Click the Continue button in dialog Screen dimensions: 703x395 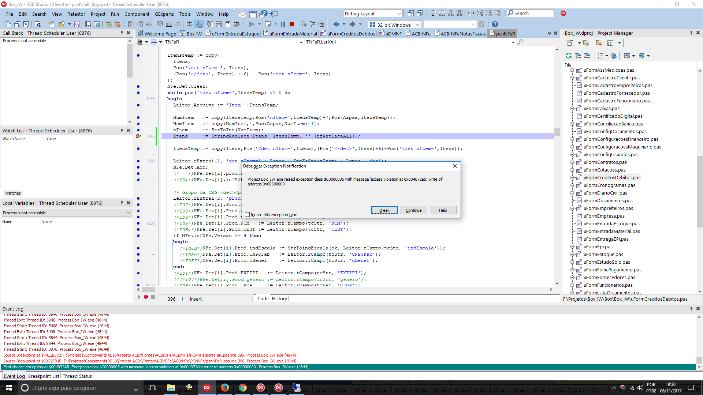point(414,210)
